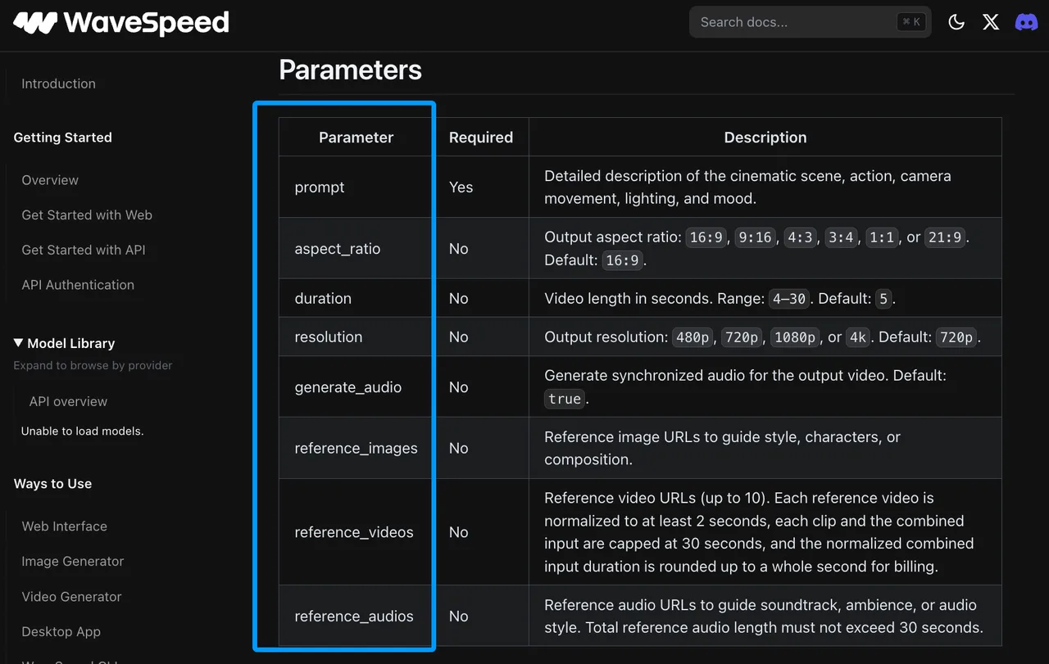Click the 4:3 aspect ratio code value
1049x664 pixels.
pos(800,238)
